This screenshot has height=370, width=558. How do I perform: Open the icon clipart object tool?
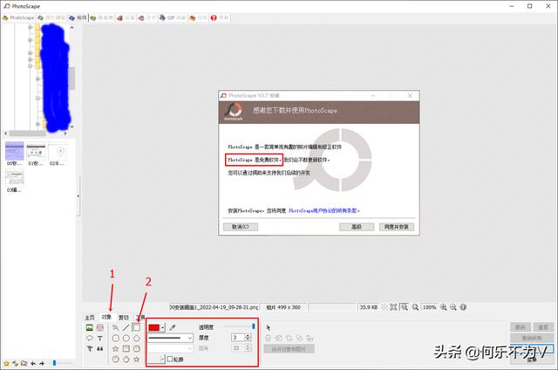(100, 327)
